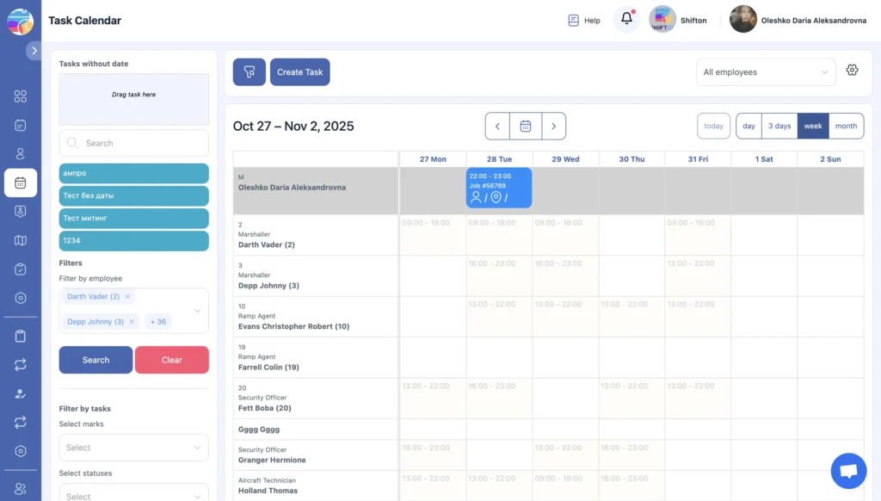Screen dimensions: 881x501
Task: Open the notification bell
Action: click(x=627, y=18)
